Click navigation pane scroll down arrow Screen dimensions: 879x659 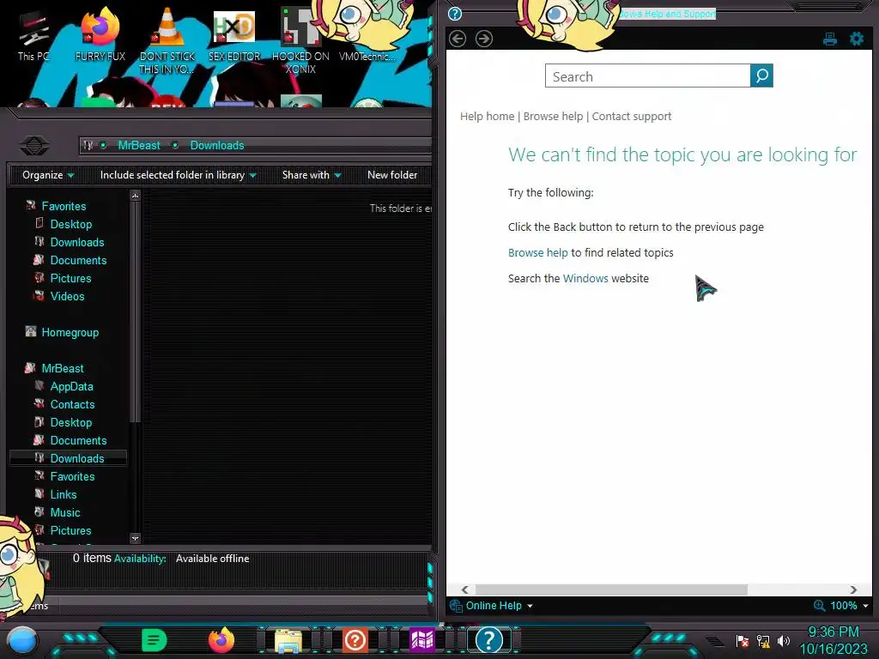[x=135, y=539]
